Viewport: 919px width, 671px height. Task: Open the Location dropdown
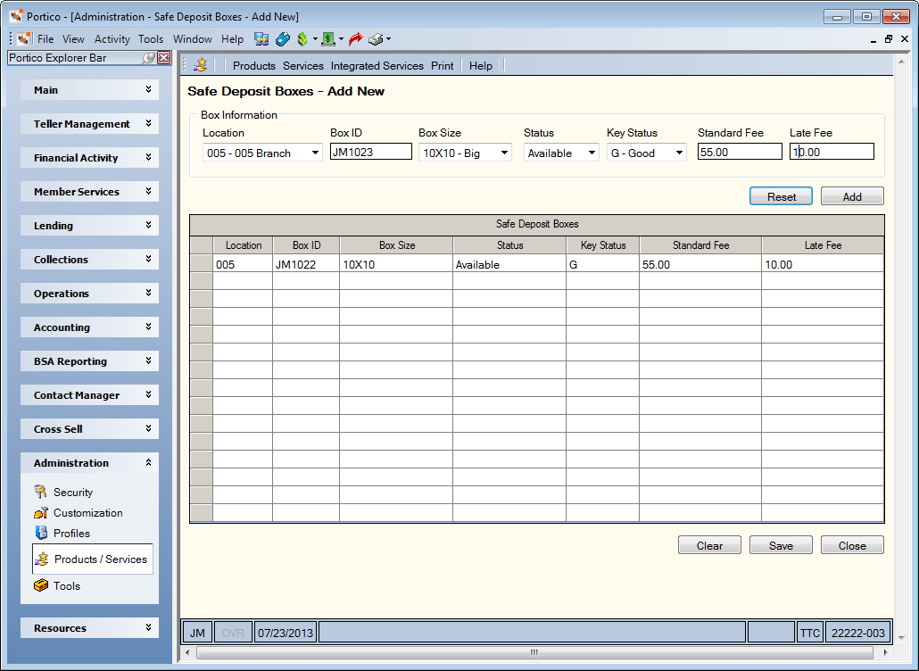[262, 153]
